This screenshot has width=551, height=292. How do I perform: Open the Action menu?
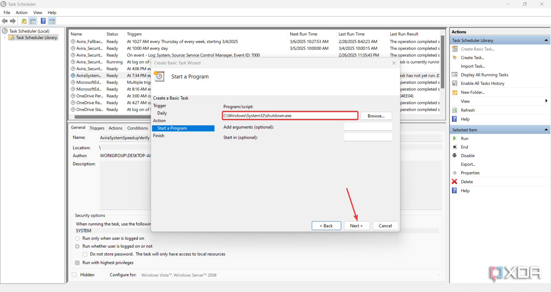tap(22, 13)
